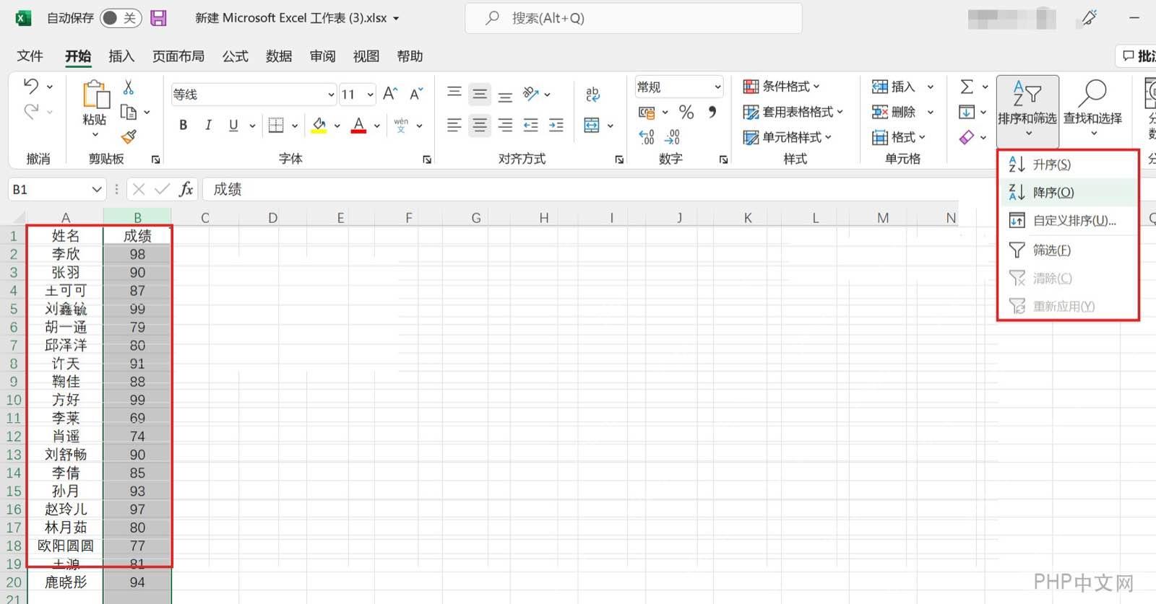Click the Increase Indent icon
This screenshot has height=604, width=1156.
pyautogui.click(x=556, y=126)
